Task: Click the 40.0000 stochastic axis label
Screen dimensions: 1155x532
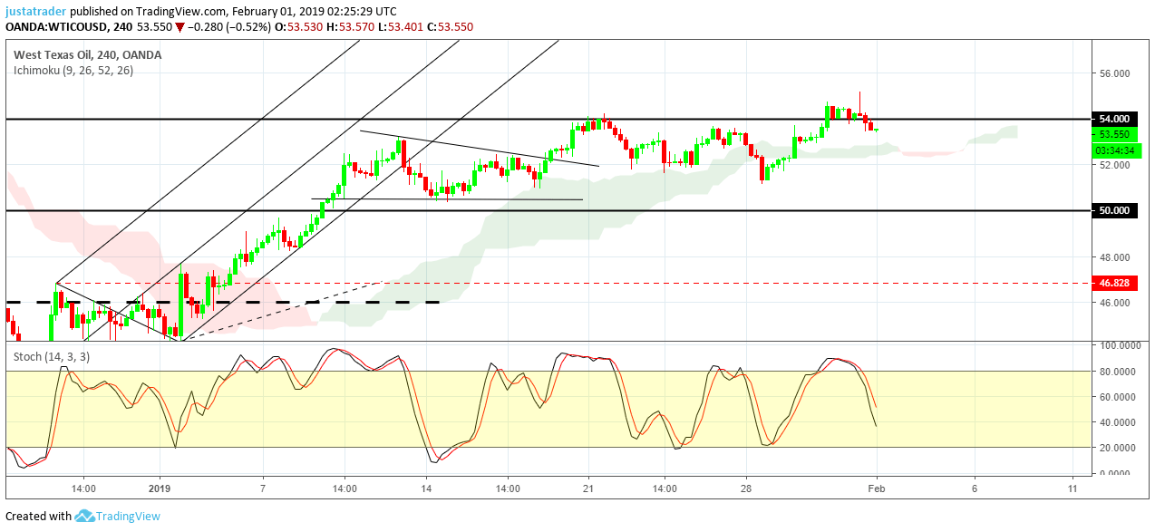Action: tap(1116, 421)
